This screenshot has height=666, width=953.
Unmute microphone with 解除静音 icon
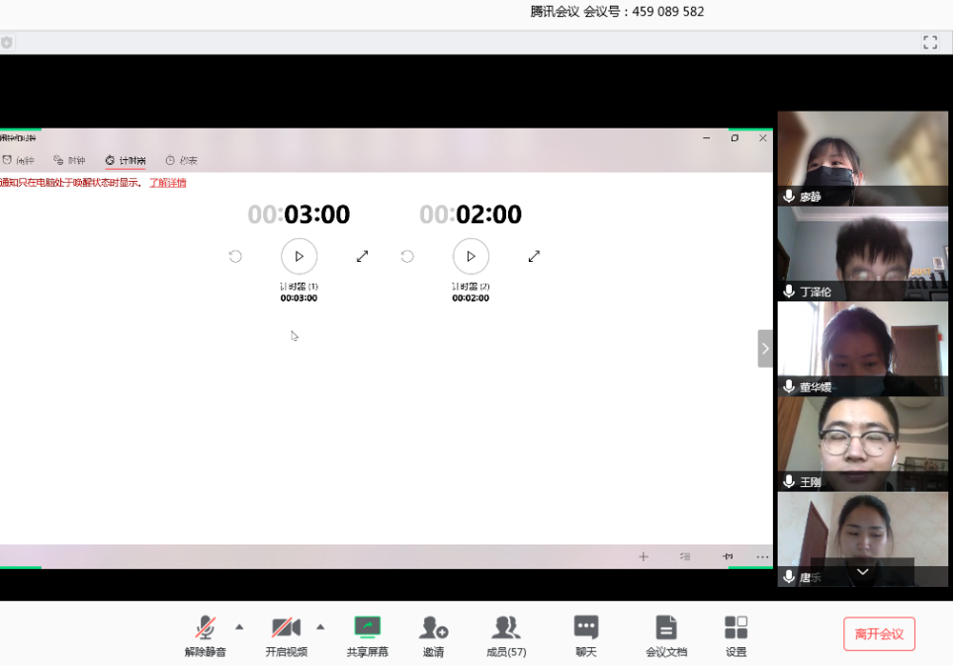click(206, 628)
